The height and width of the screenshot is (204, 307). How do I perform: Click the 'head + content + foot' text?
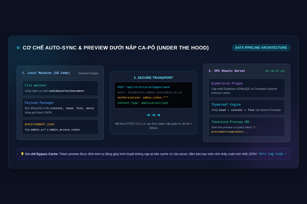[237, 110]
